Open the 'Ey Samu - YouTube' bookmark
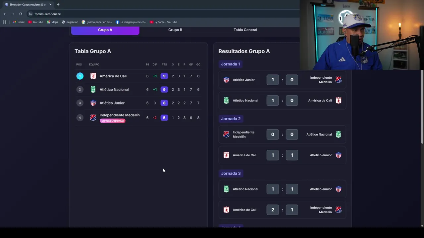This screenshot has width=424, height=238. 163,22
